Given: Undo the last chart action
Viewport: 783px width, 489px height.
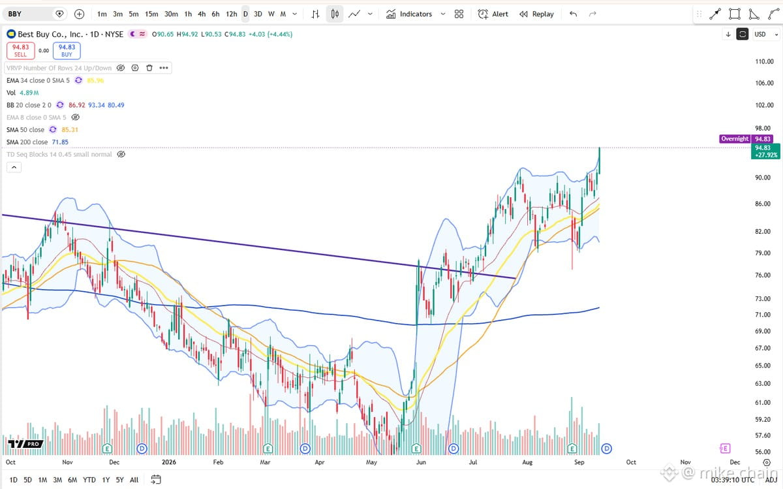Looking at the screenshot, I should 573,14.
